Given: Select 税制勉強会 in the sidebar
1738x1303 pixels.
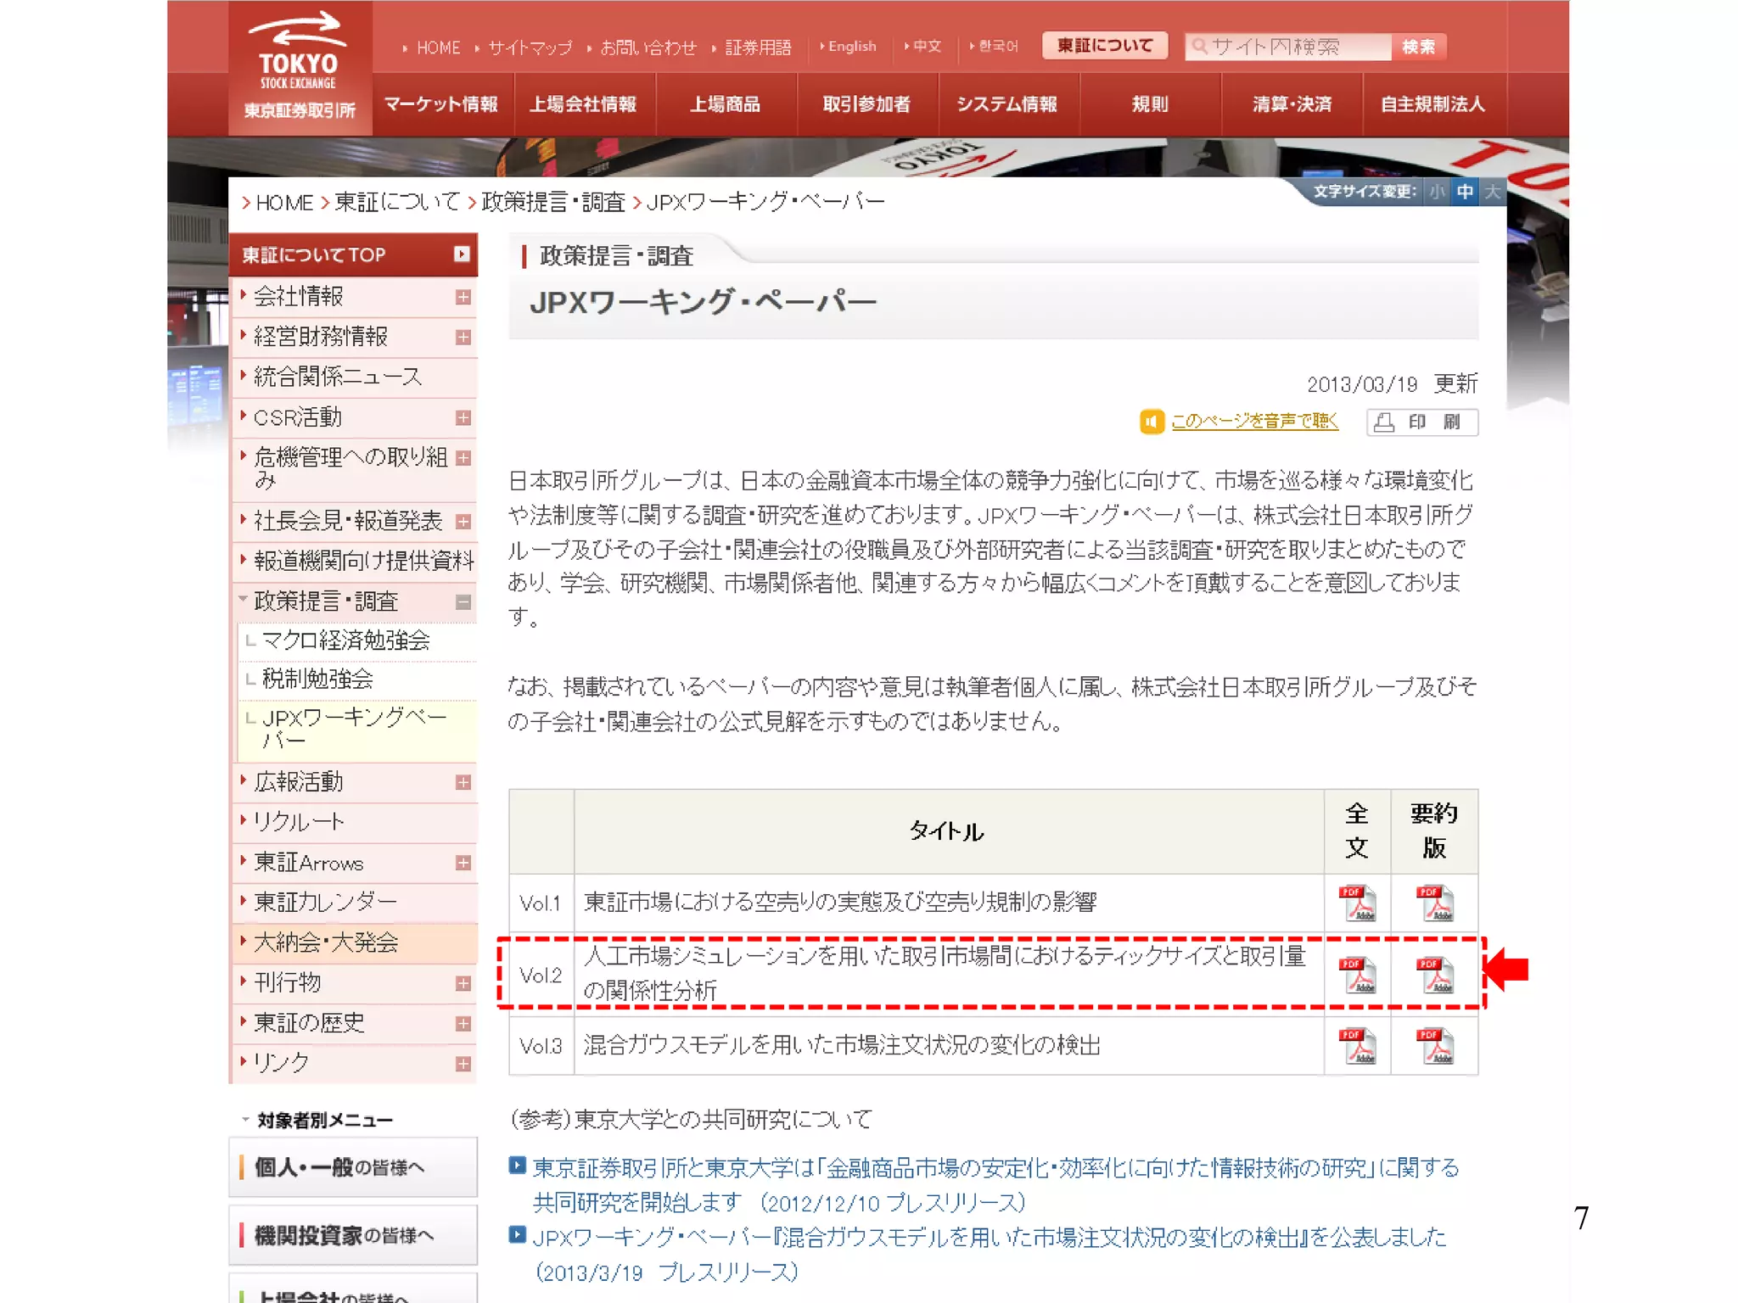Looking at the screenshot, I should pyautogui.click(x=317, y=679).
